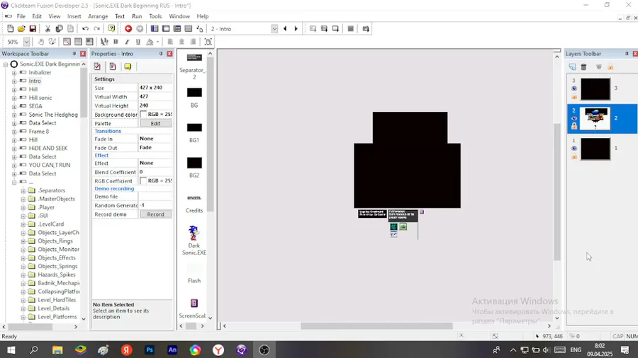Open the Event list editor icon
Screen dimensions: 638x358
point(189,29)
